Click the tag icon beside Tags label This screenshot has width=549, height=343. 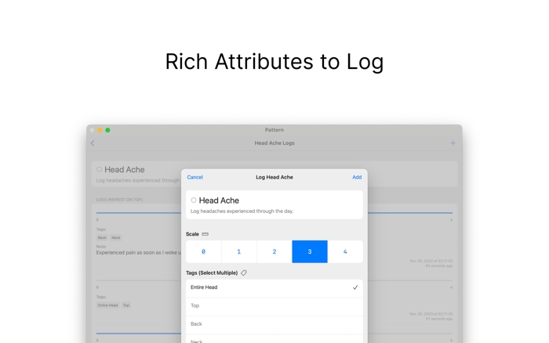pos(244,273)
